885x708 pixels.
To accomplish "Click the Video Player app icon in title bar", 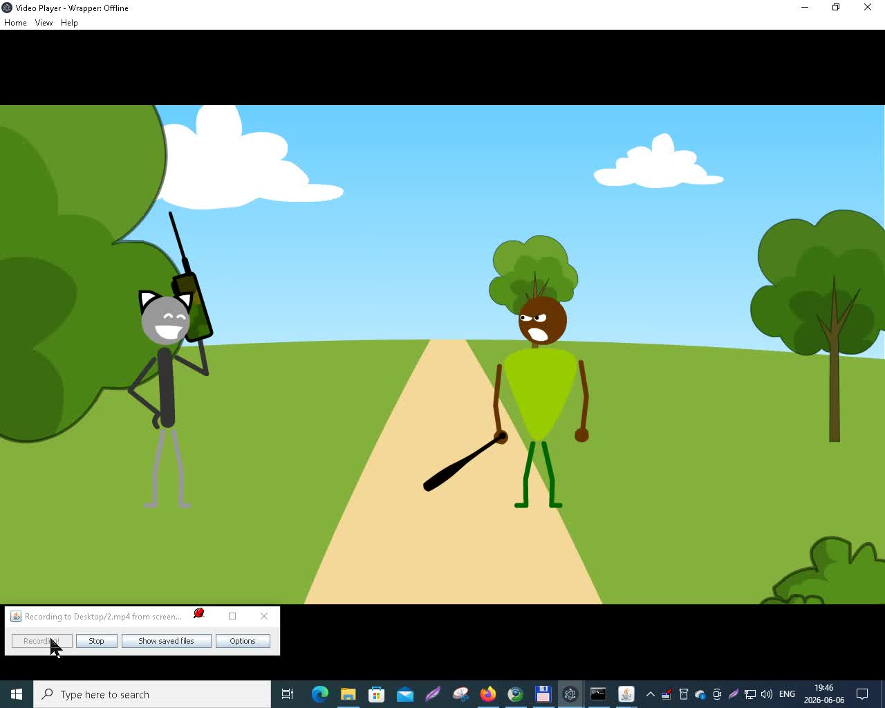I will pos(7,8).
